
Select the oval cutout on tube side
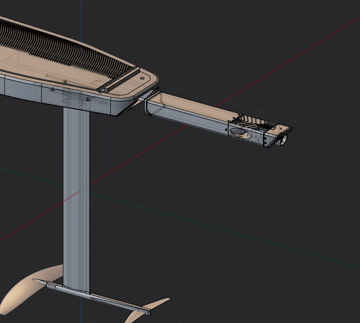pos(240,133)
